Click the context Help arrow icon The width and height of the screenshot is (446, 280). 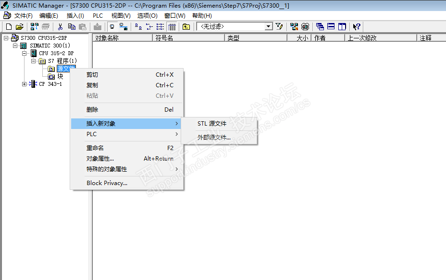coord(357,27)
